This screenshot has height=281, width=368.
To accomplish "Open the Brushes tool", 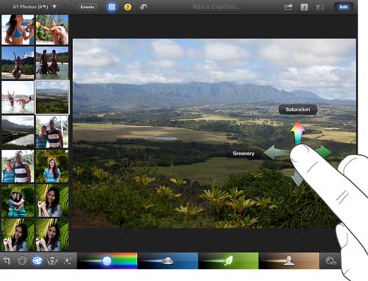I will tap(52, 260).
